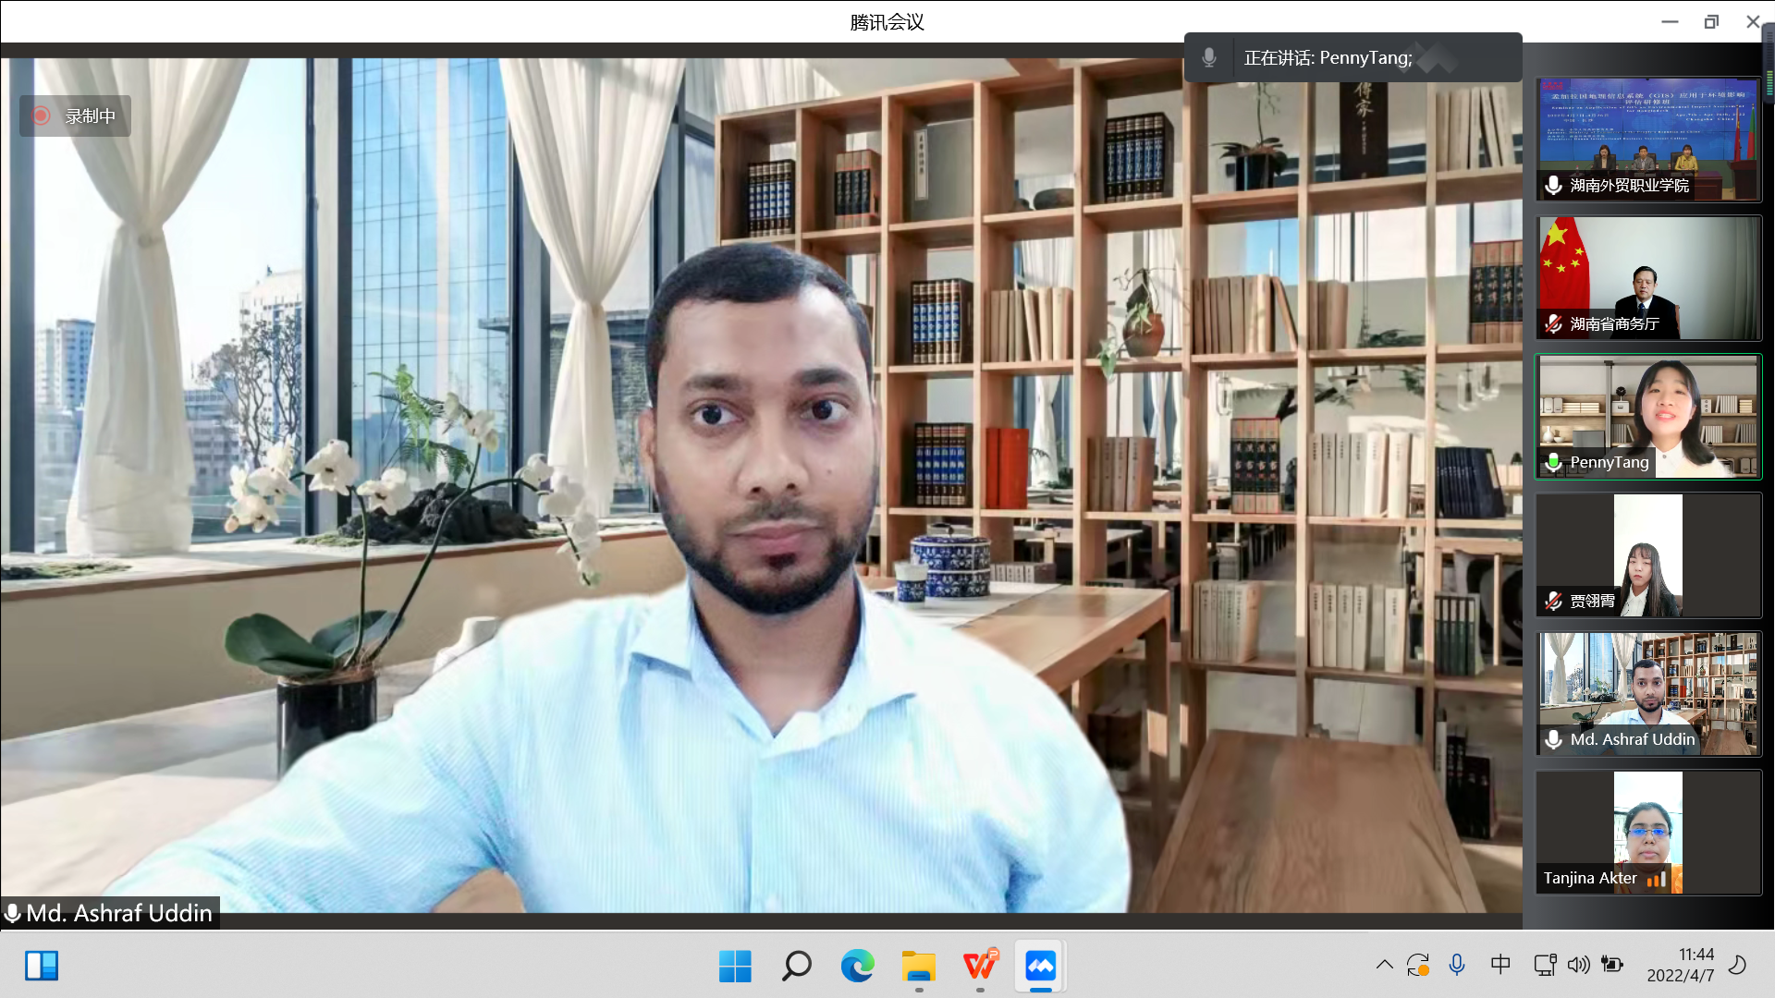1775x998 pixels.
Task: Click the 腾讯会议 window title
Action: (x=887, y=22)
